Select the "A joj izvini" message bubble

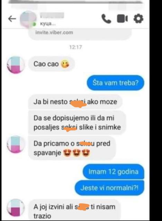click(74, 211)
